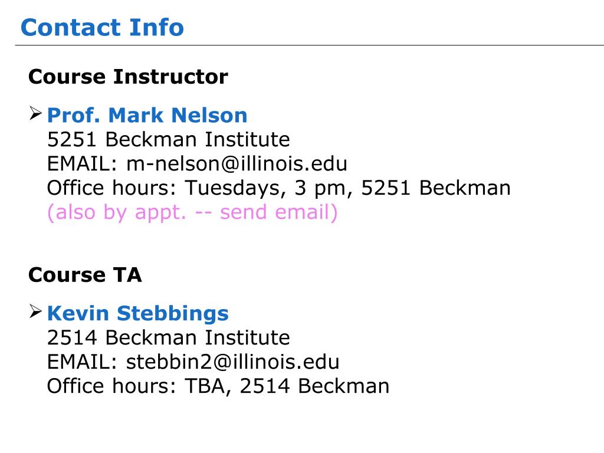Click the word 'Info' in the title
The width and height of the screenshot is (604, 453).
[x=157, y=27]
